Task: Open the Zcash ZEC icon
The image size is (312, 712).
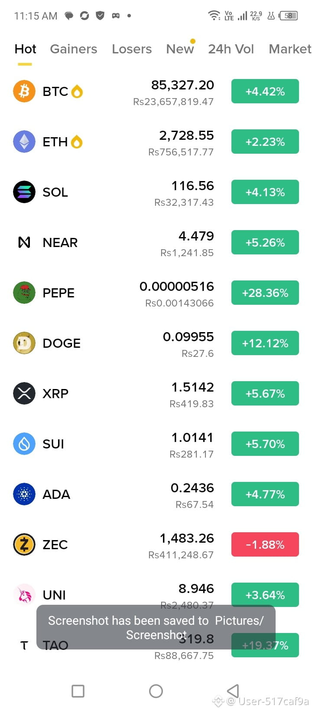Action: coord(24,544)
